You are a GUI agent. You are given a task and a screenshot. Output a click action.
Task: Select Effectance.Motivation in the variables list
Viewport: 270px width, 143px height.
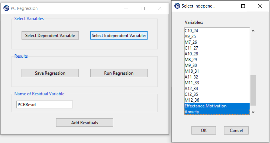click(217, 106)
